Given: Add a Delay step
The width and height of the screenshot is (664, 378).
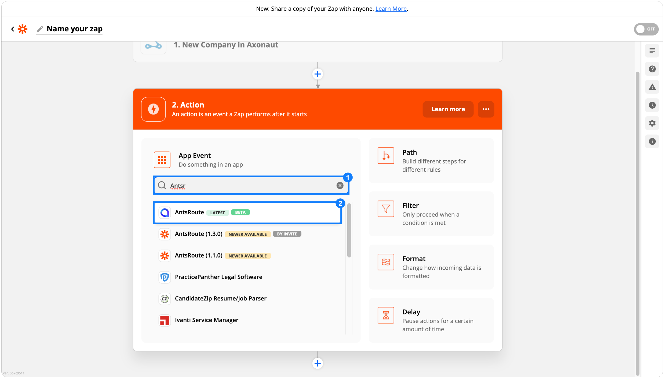Looking at the screenshot, I should click(431, 320).
